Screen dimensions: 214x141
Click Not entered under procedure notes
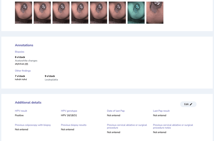pos(159,132)
